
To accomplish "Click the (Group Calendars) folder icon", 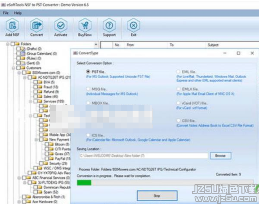I will pyautogui.click(x=23, y=54).
